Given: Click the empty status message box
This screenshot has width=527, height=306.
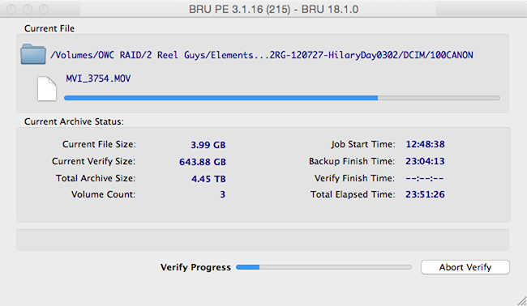Looking at the screenshot, I should pyautogui.click(x=263, y=240).
